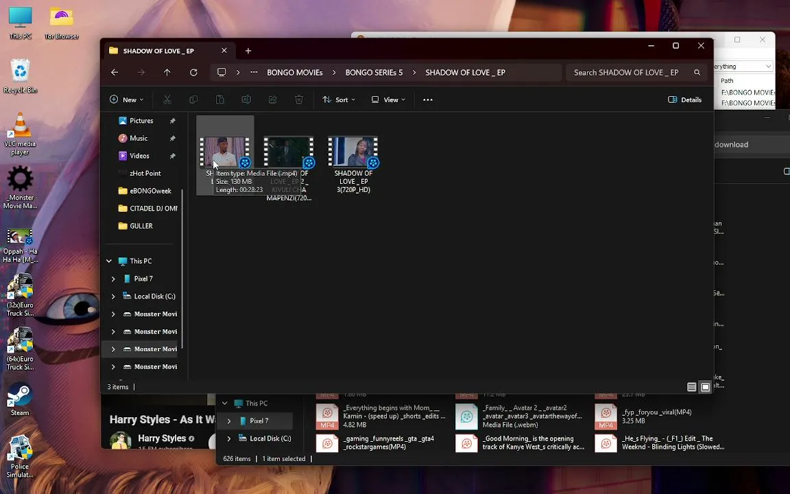Open Harry Styles channel name in browser
The height and width of the screenshot is (494, 790).
coord(162,438)
